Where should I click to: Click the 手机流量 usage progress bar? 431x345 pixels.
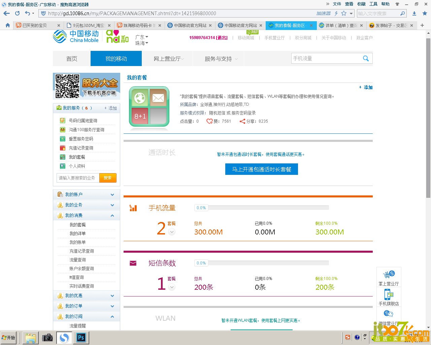pyautogui.click(x=262, y=208)
